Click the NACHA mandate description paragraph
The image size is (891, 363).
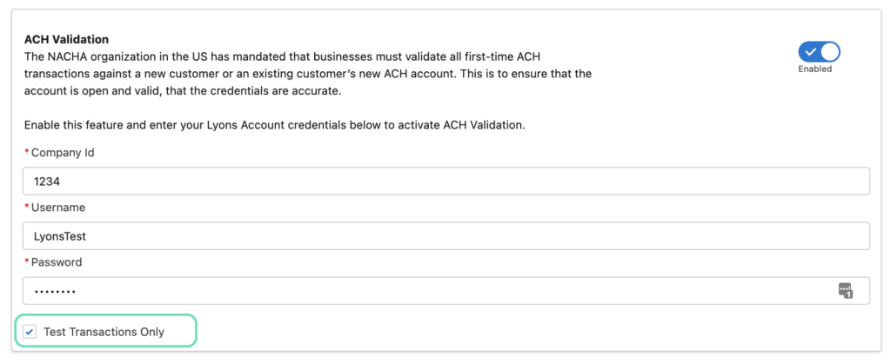(x=309, y=74)
